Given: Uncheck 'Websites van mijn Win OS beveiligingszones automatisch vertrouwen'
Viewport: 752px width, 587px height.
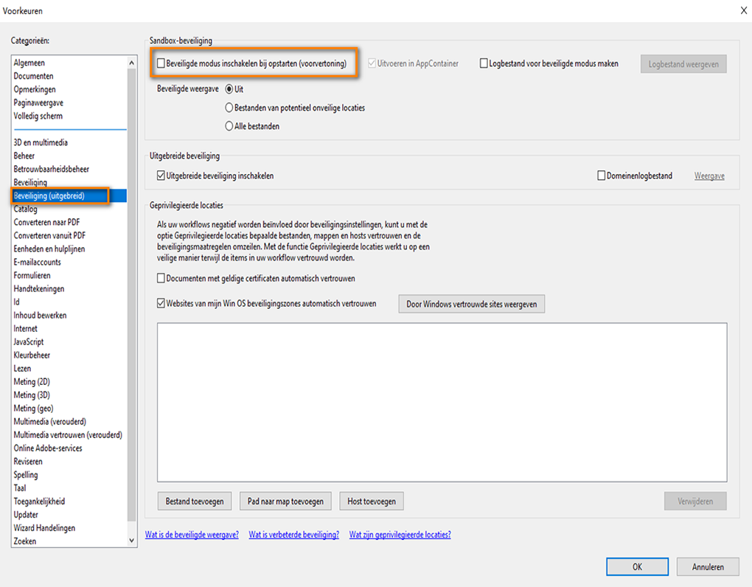Looking at the screenshot, I should (161, 303).
